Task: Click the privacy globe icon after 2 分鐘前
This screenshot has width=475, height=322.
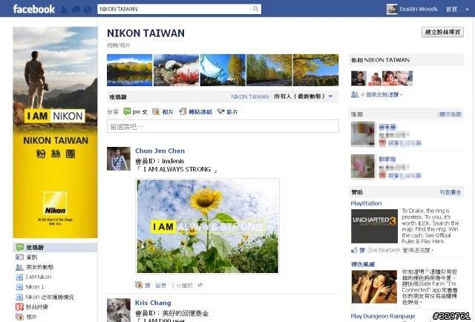Action: click(x=200, y=285)
